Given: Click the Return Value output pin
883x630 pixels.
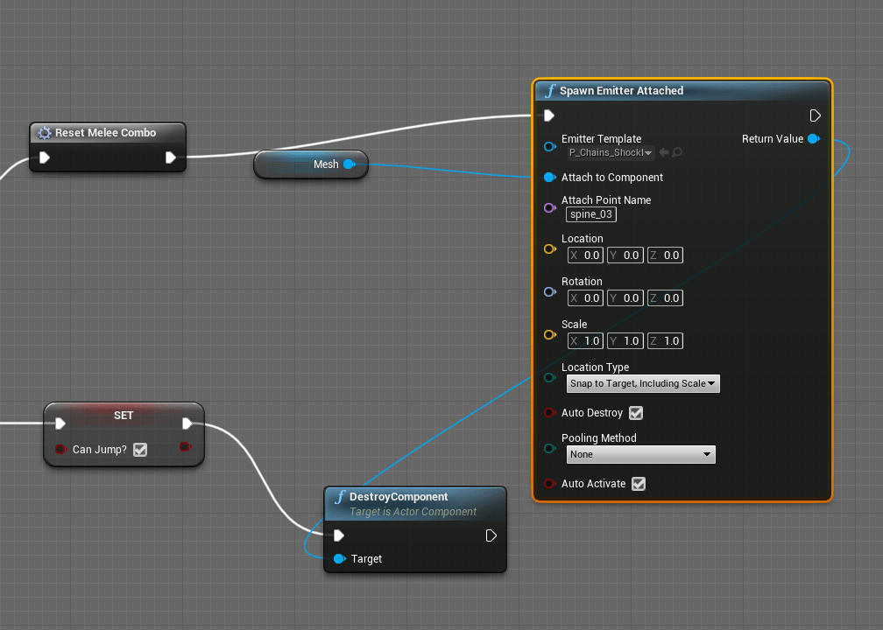Looking at the screenshot, I should coord(814,139).
